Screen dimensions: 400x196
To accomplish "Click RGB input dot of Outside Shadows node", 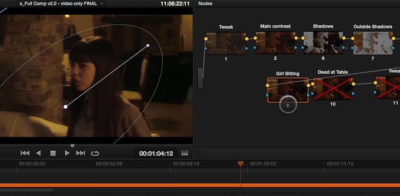I will pos(353,39).
